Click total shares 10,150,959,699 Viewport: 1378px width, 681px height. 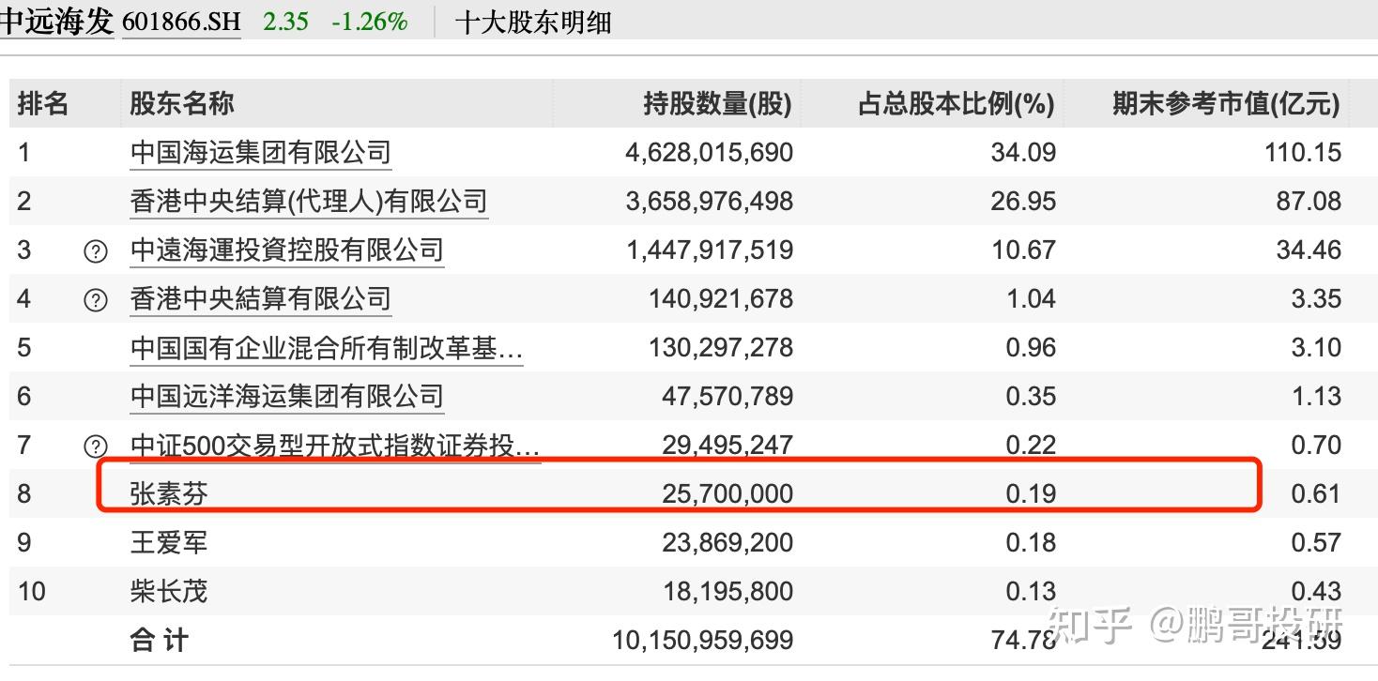tap(703, 641)
